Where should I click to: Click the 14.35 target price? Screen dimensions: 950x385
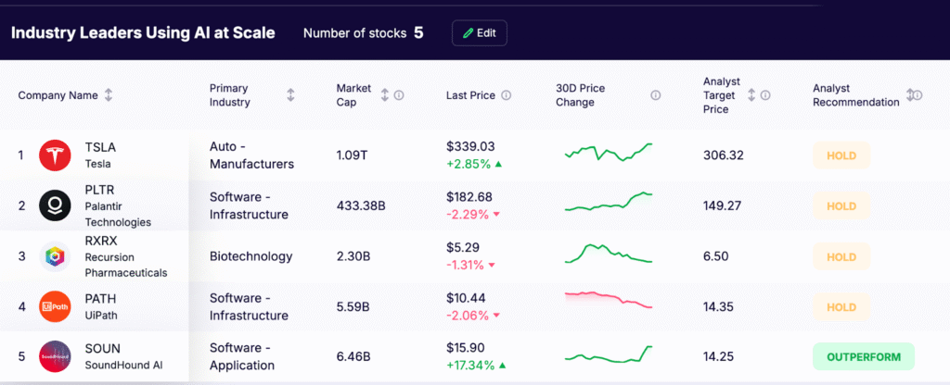(718, 306)
